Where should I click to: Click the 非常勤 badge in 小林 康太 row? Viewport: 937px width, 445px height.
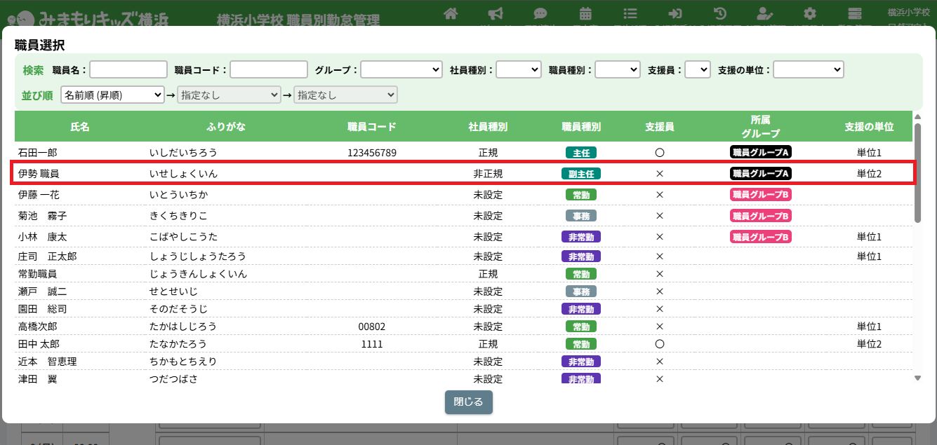581,237
